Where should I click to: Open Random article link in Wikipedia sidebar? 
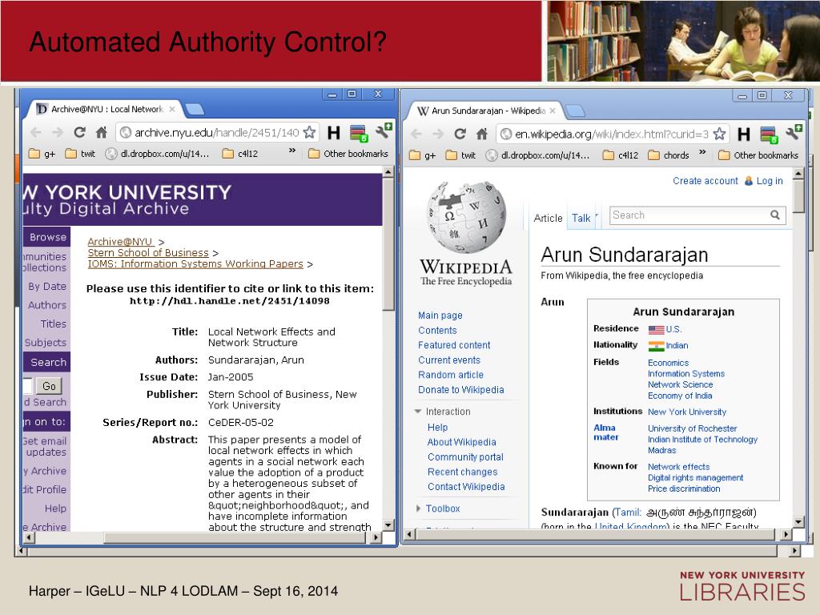[451, 375]
